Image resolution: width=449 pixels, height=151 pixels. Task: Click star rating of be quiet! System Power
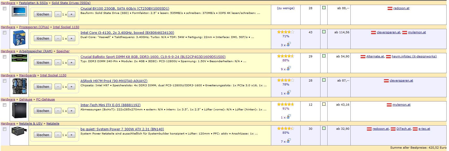coord(286,128)
